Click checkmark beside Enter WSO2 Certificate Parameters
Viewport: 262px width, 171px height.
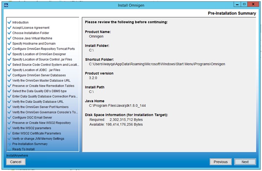[9, 133]
